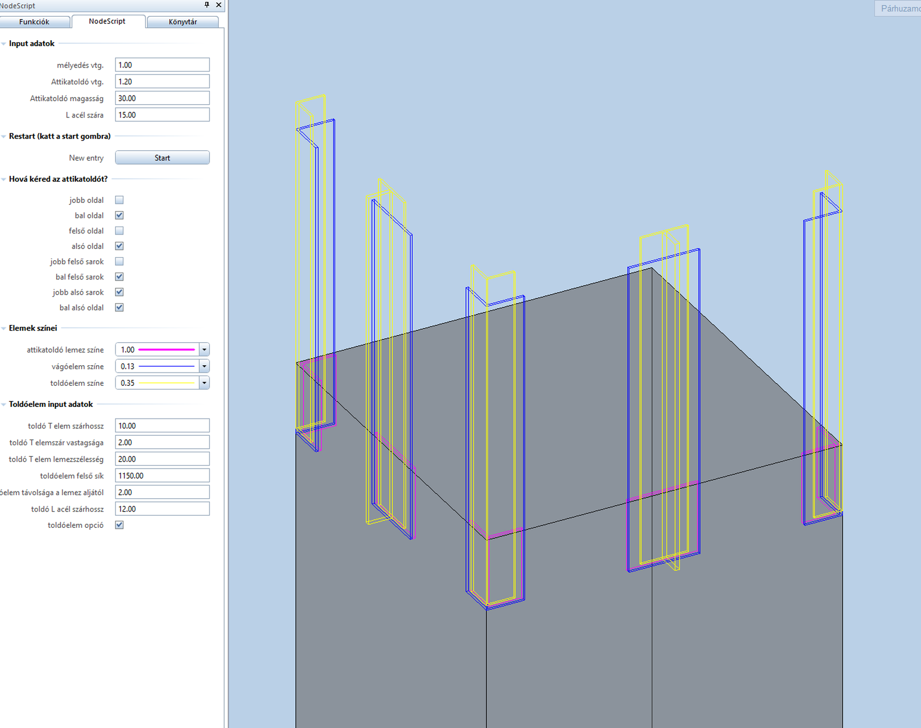
Task: Click the toldóelem felső sík field
Action: coord(162,476)
